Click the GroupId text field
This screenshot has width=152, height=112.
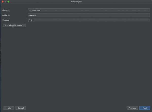tap(89, 10)
